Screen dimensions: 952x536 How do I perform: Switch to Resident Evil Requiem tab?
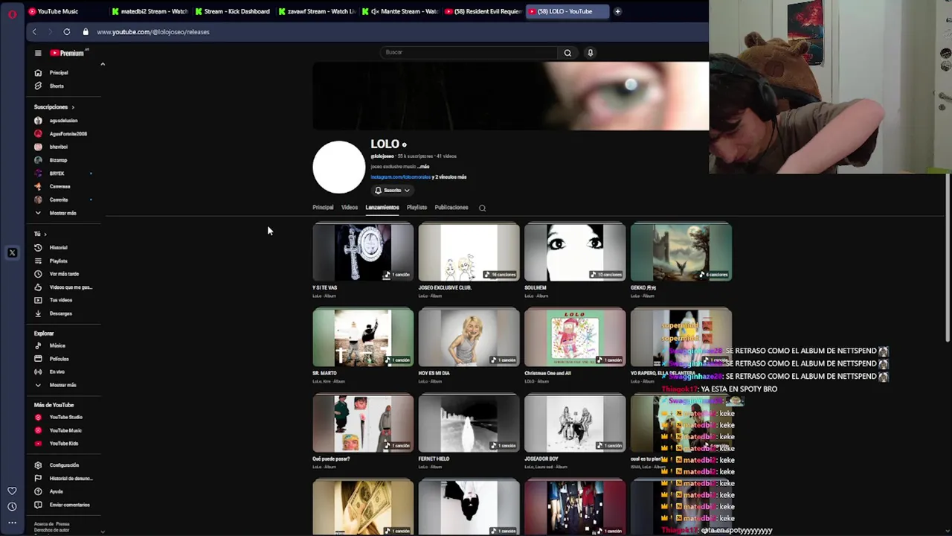point(487,11)
